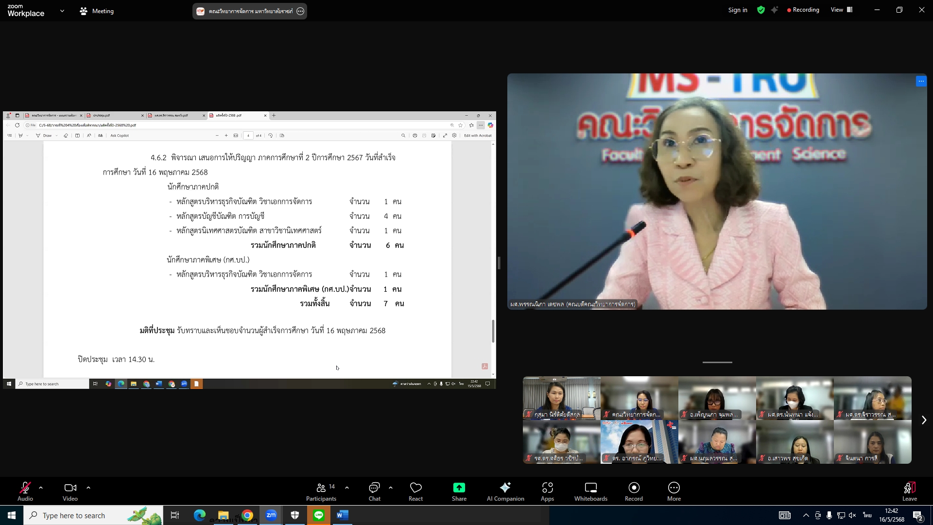Open the Apps panel
The image size is (933, 525).
pyautogui.click(x=547, y=491)
